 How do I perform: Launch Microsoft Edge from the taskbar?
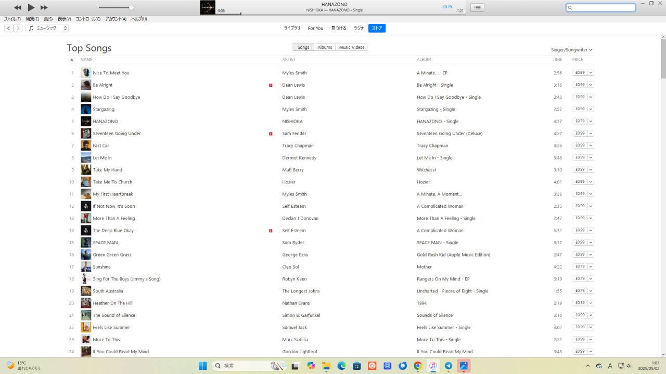(341, 366)
